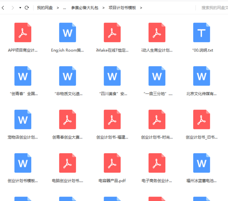Click the file name 电容器产品.pdf

[x=112, y=181]
